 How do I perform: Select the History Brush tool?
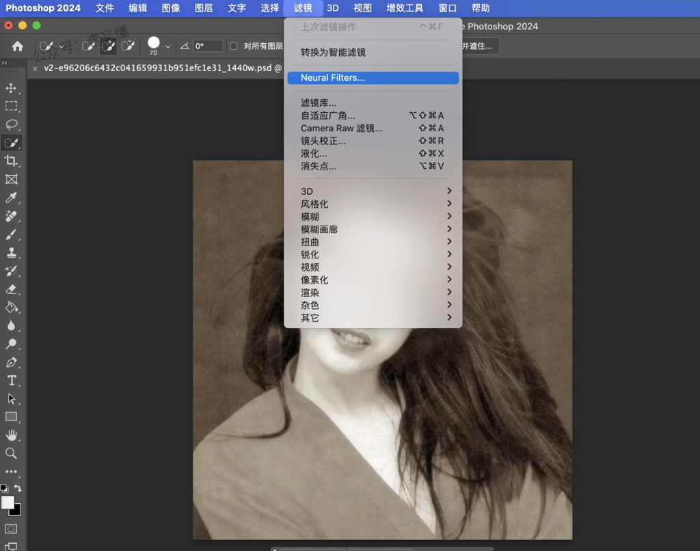11,271
